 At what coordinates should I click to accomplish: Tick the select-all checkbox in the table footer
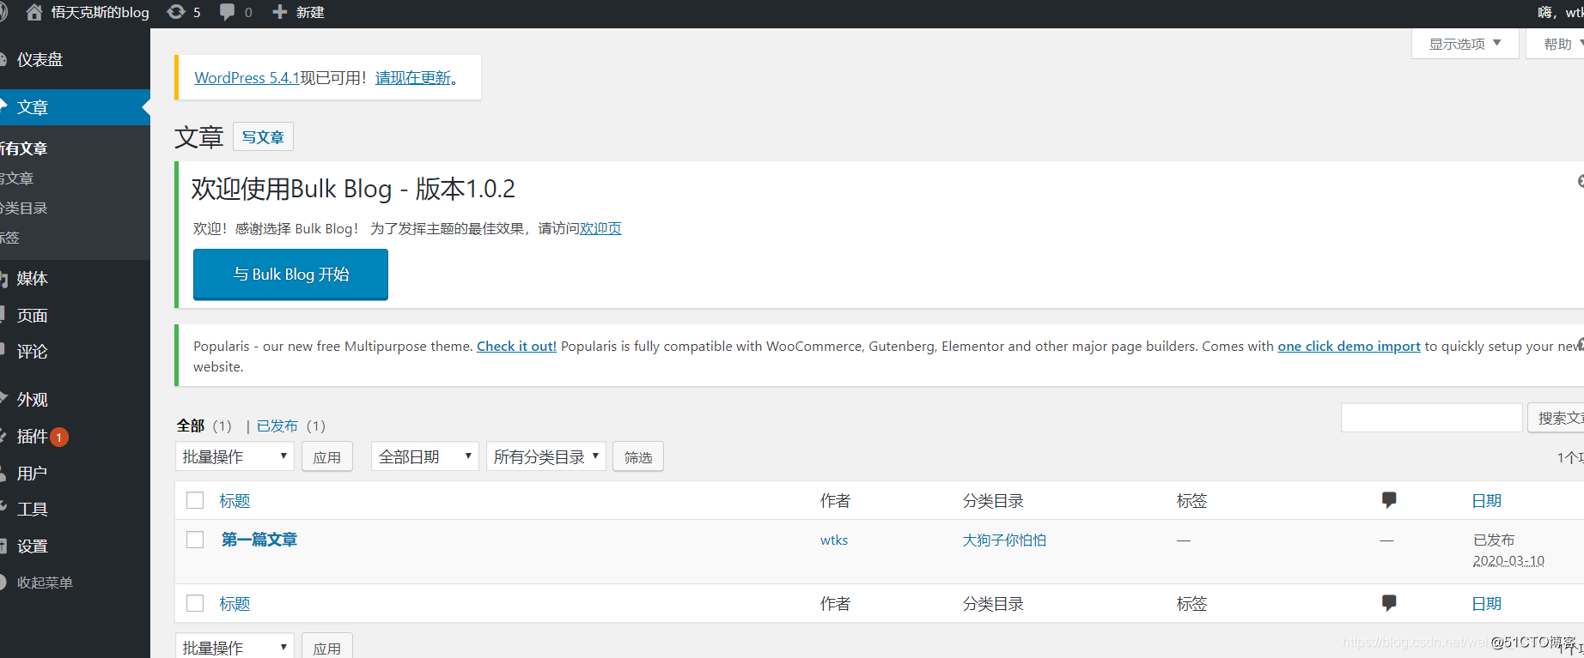pos(195,603)
